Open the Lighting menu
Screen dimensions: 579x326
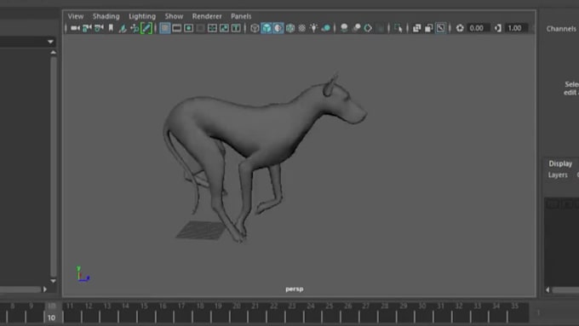pos(142,16)
